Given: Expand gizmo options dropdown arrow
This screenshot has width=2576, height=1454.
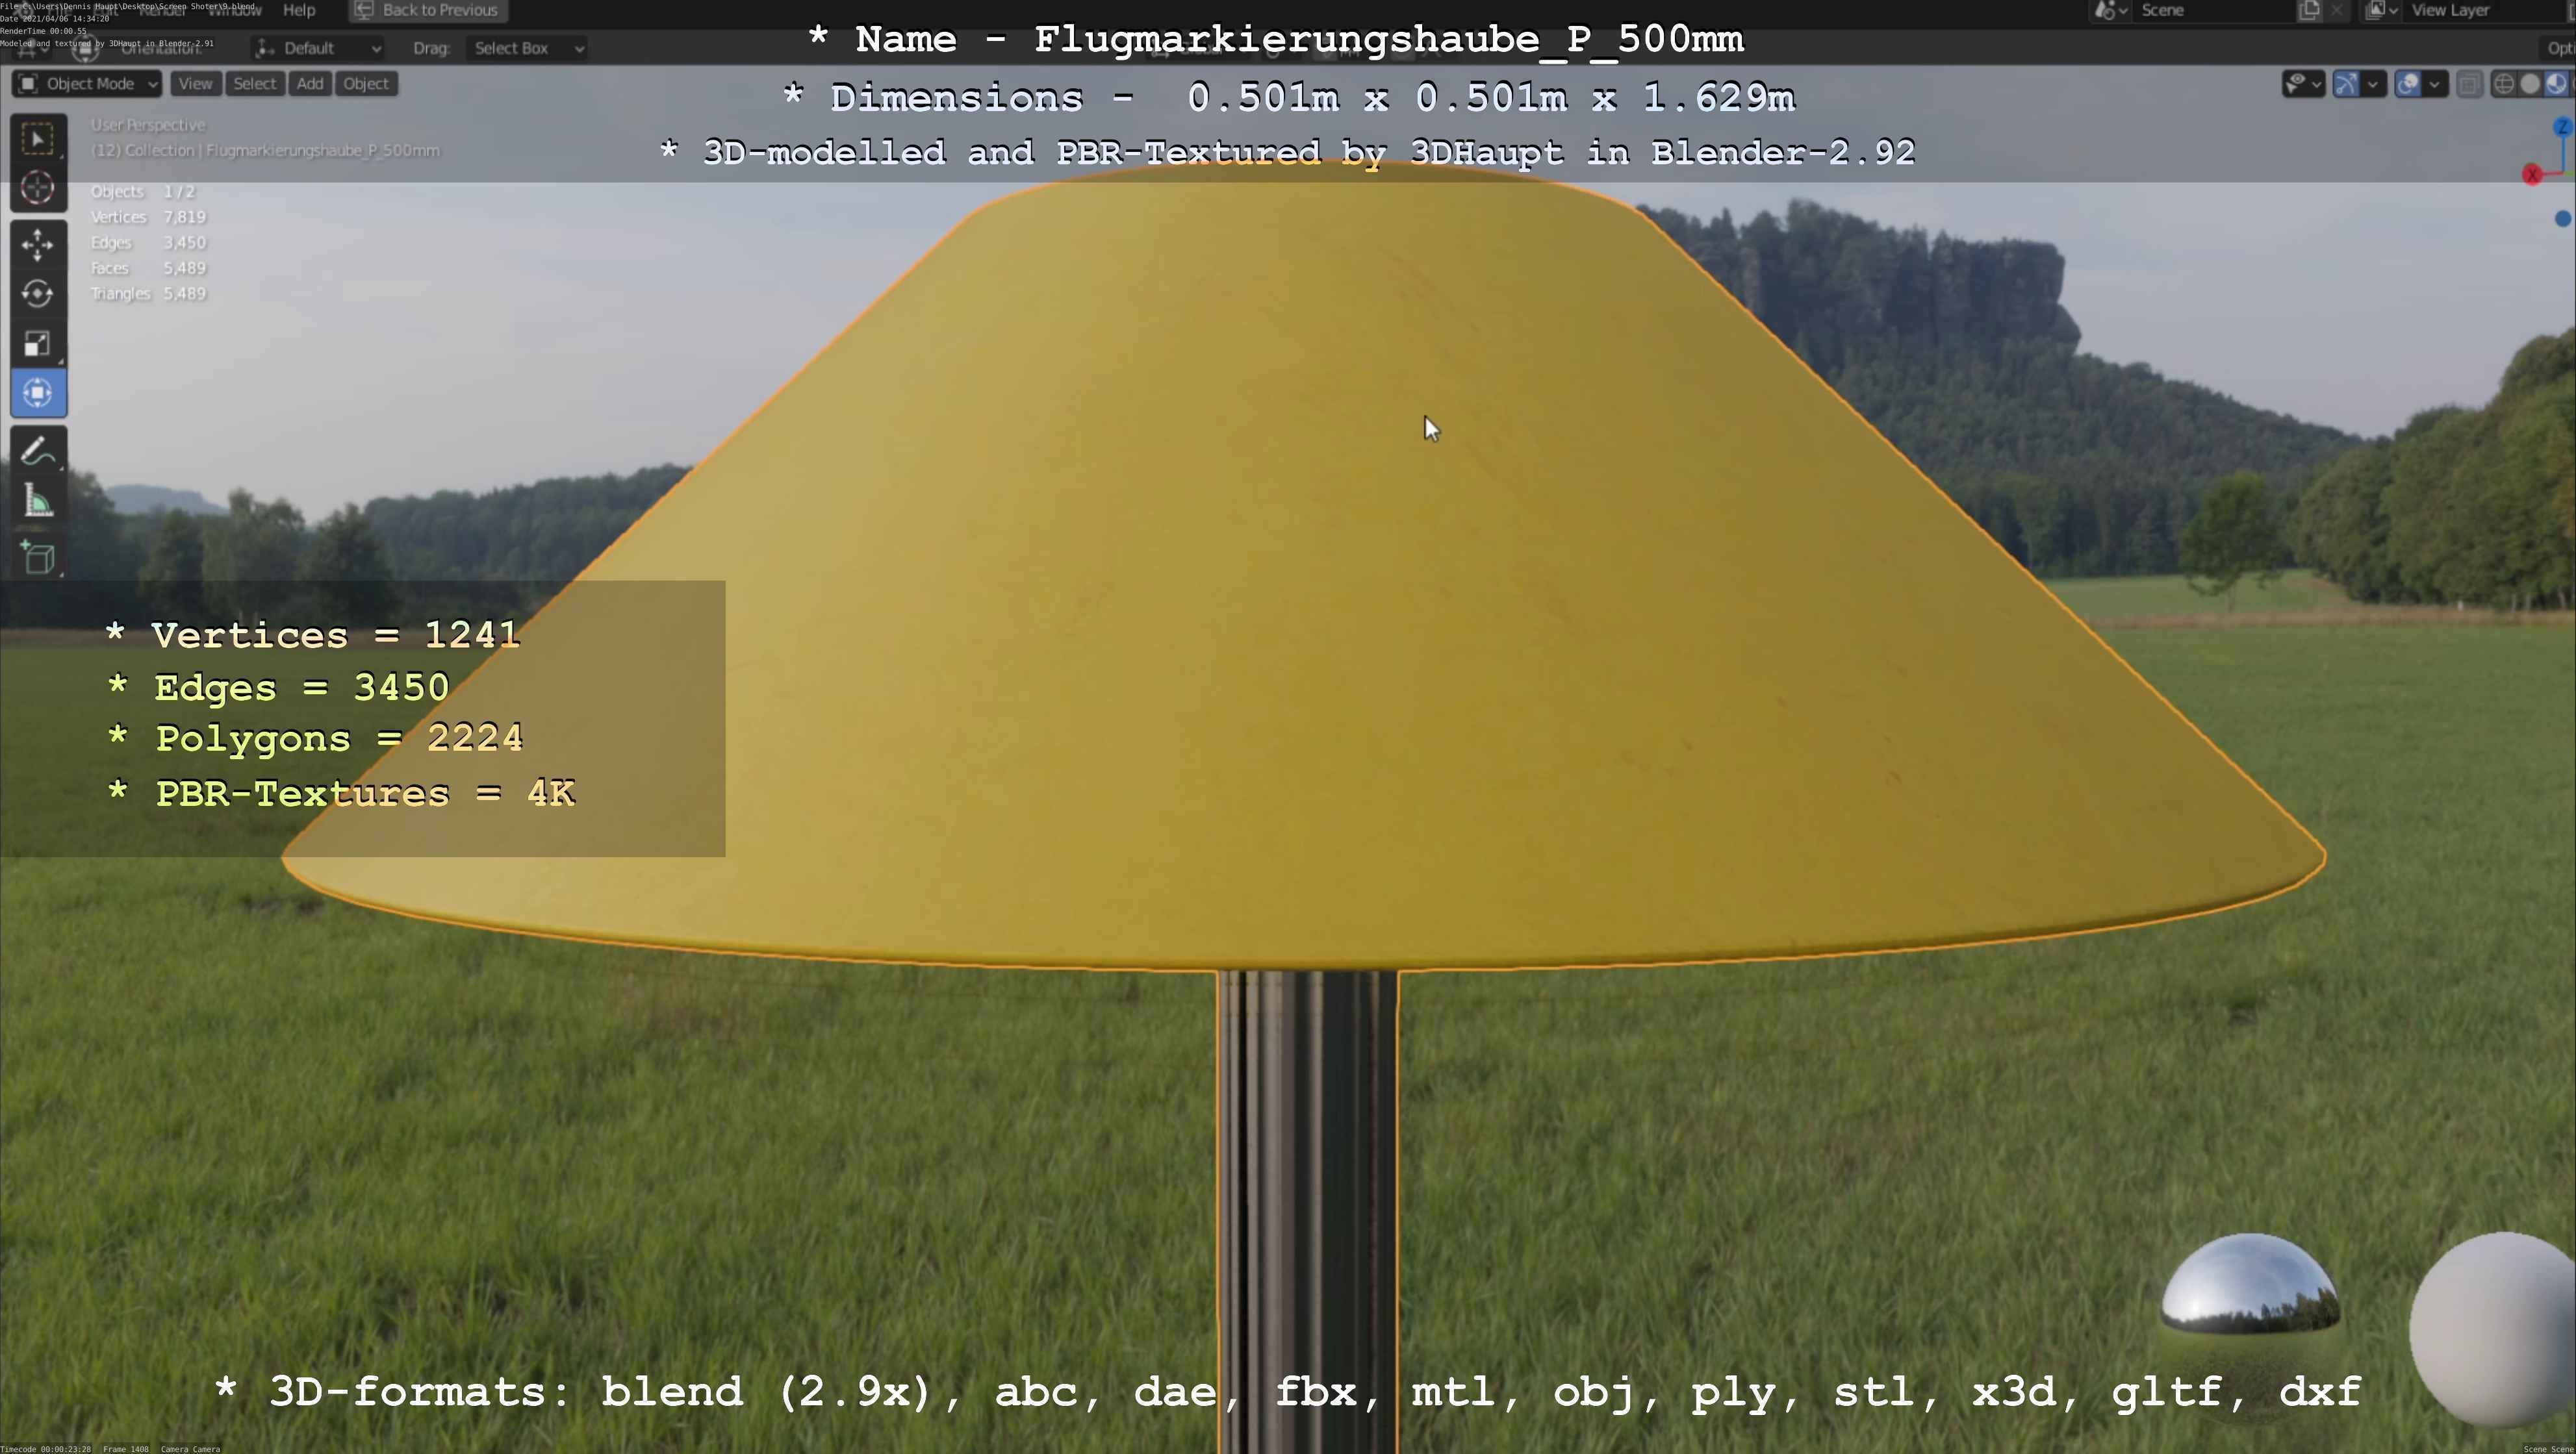Looking at the screenshot, I should [2373, 84].
